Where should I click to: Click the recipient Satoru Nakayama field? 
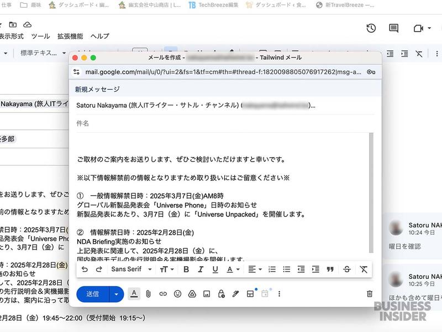(225, 105)
